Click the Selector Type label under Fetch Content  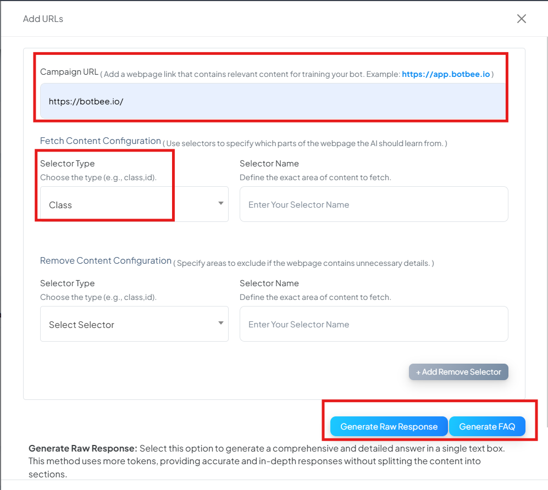pyautogui.click(x=68, y=164)
